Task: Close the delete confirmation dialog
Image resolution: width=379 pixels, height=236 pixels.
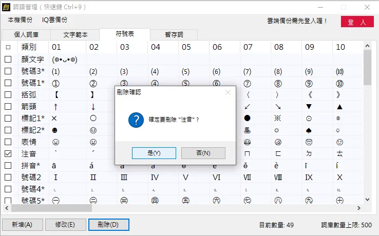Action: (x=228, y=92)
